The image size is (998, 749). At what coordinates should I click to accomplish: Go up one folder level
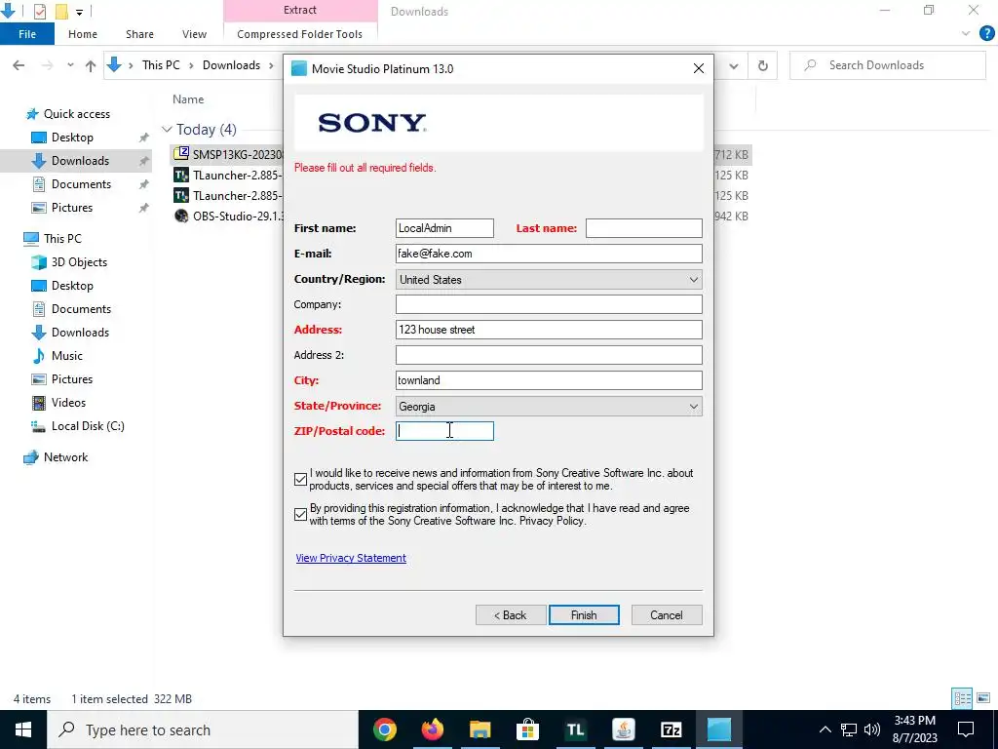(x=91, y=65)
